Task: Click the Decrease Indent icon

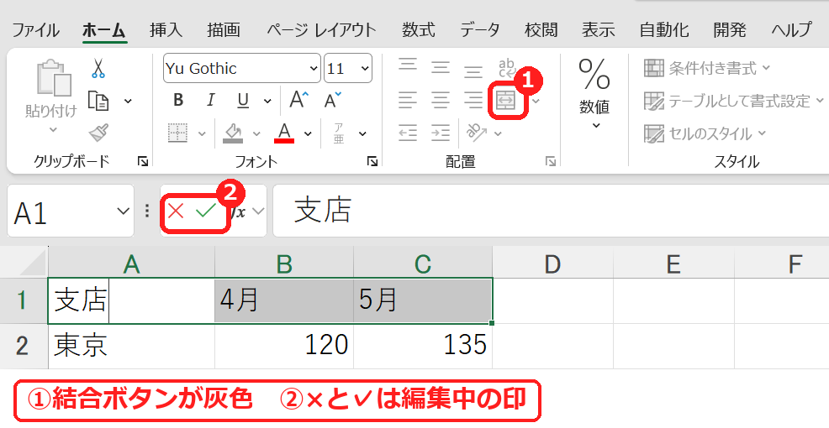Action: click(407, 133)
